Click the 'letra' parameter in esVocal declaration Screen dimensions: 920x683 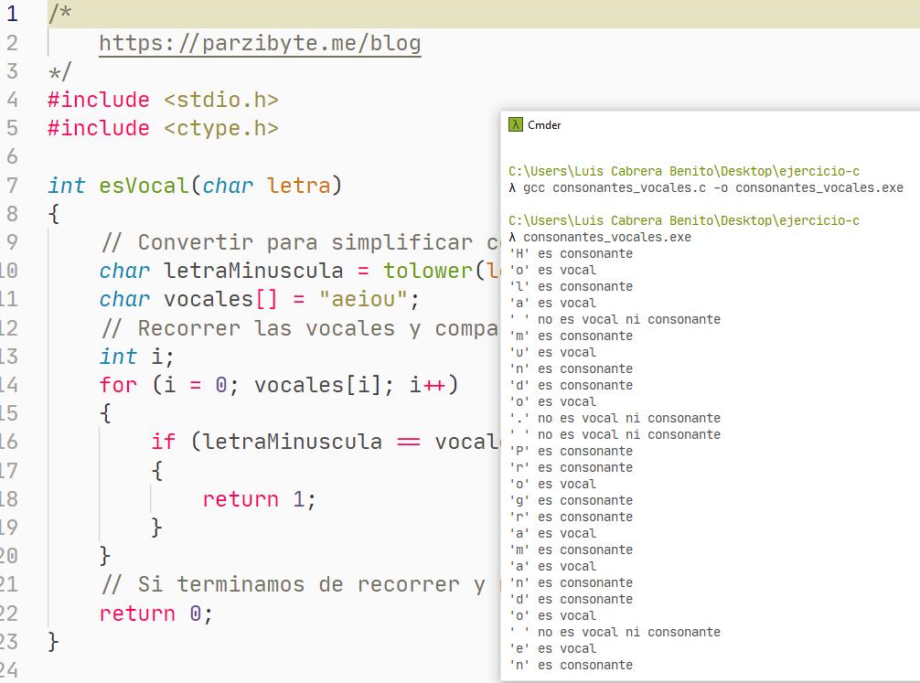point(299,186)
